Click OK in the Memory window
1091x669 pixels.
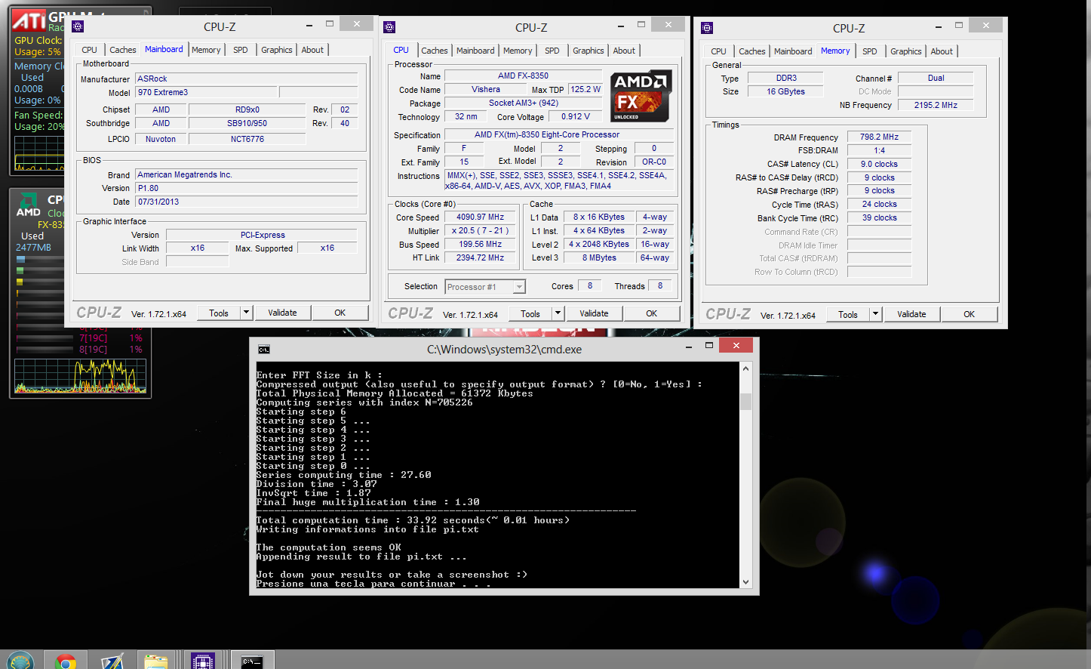(x=970, y=314)
